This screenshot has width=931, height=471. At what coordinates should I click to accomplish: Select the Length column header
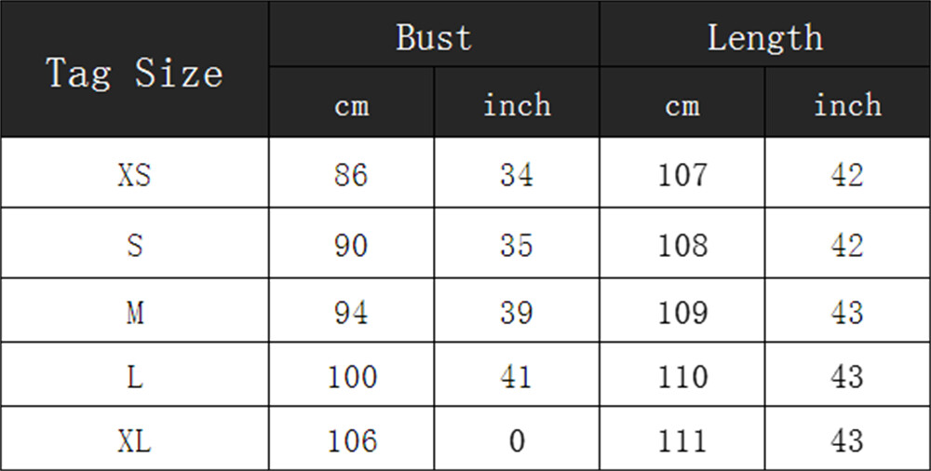(x=764, y=37)
